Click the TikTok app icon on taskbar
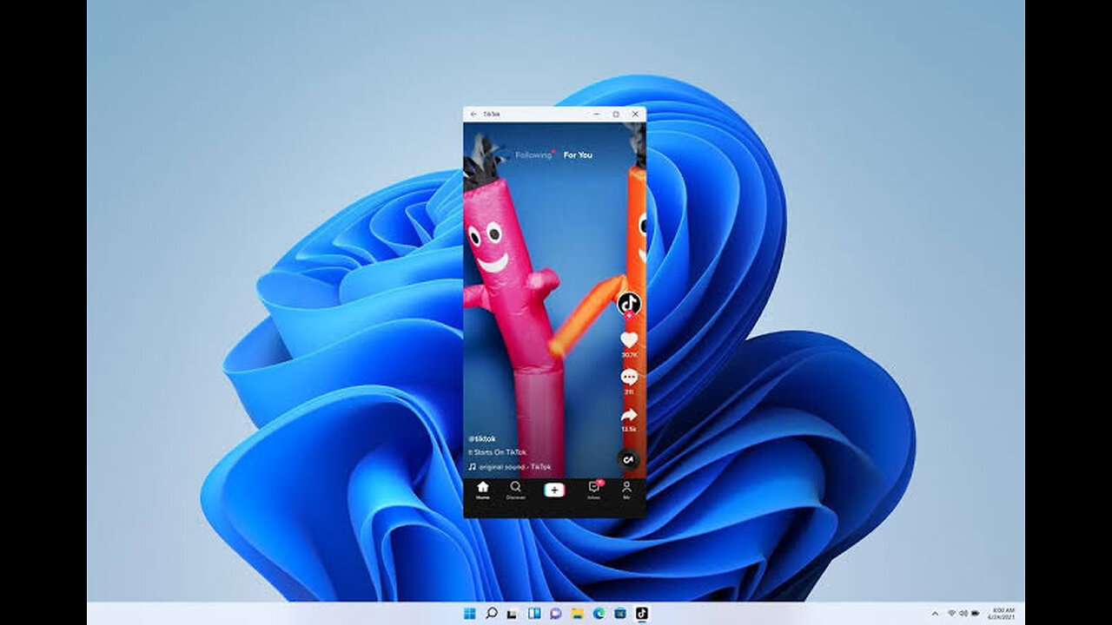 (x=641, y=614)
